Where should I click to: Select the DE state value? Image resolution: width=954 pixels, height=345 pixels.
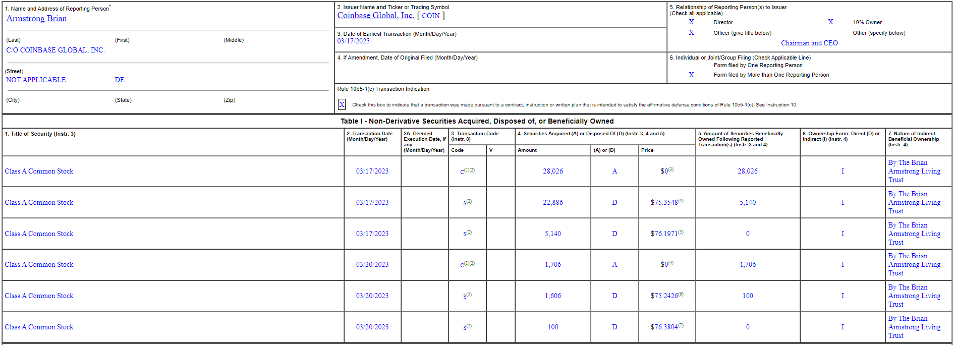pyautogui.click(x=120, y=80)
